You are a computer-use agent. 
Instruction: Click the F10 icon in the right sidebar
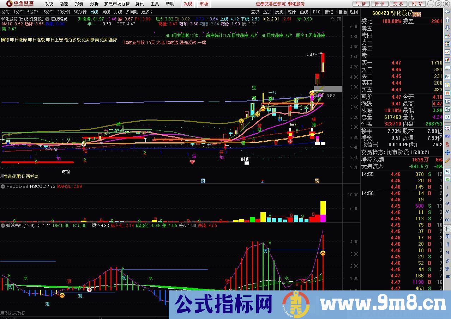pos(447,76)
